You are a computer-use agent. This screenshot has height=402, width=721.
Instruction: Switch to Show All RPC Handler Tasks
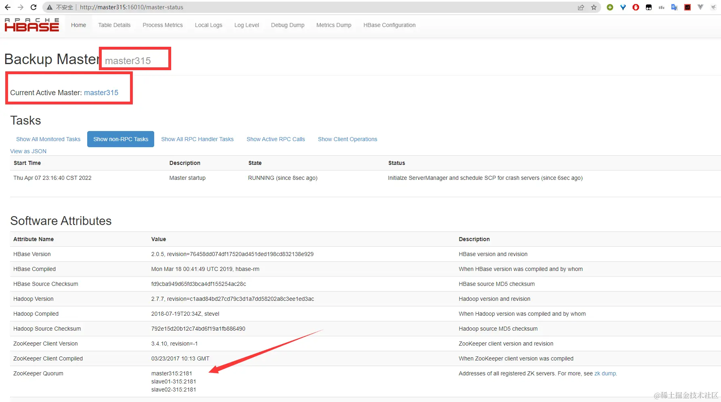click(197, 139)
